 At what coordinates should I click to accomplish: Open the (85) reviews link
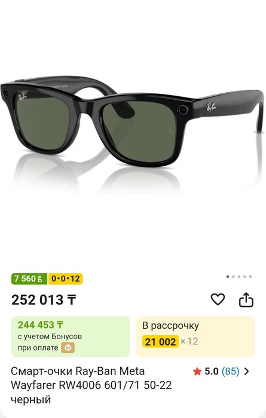click(x=231, y=371)
